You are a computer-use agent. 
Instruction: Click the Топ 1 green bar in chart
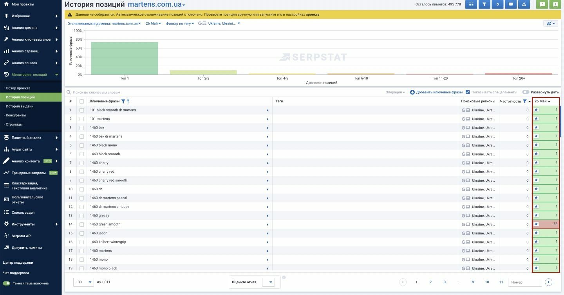[125, 58]
